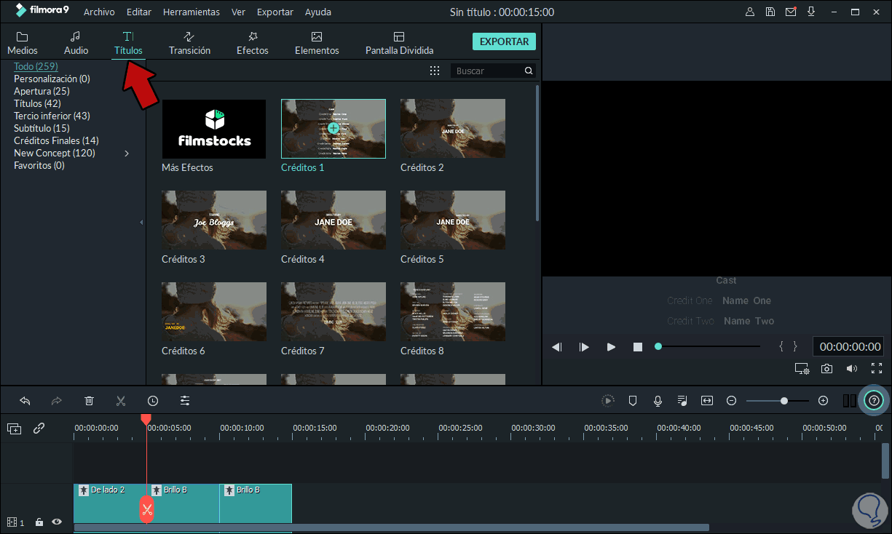This screenshot has height=534, width=892.
Task: Lock the timeline track with the padlock
Action: [x=39, y=522]
